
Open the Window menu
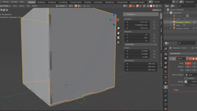pos(14,2)
